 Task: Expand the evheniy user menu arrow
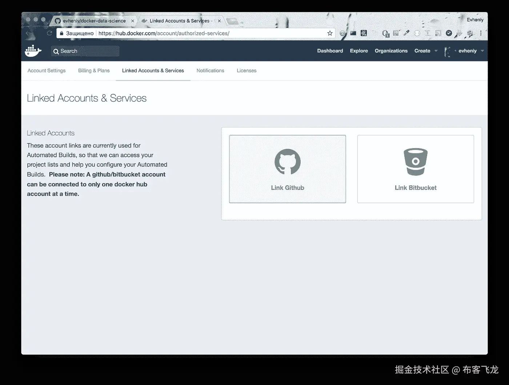tap(482, 51)
